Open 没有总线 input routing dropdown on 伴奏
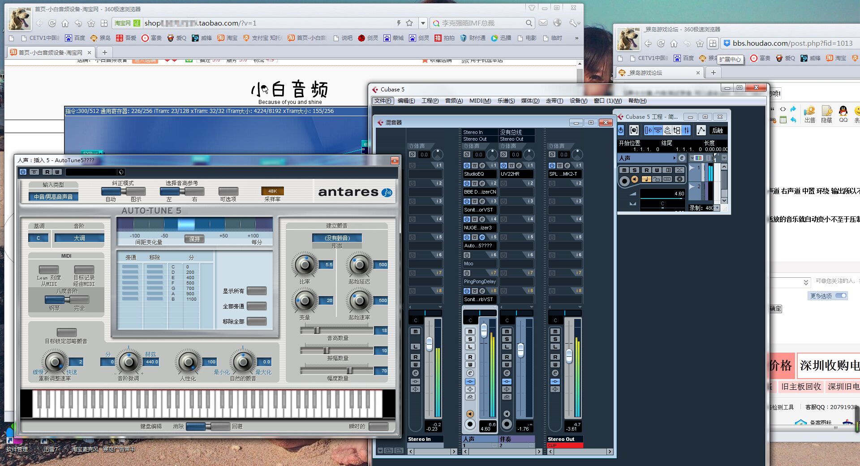860x466 pixels. 517,132
